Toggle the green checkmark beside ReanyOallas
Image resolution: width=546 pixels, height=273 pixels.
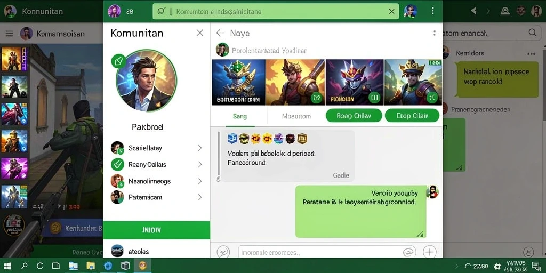pyautogui.click(x=117, y=164)
